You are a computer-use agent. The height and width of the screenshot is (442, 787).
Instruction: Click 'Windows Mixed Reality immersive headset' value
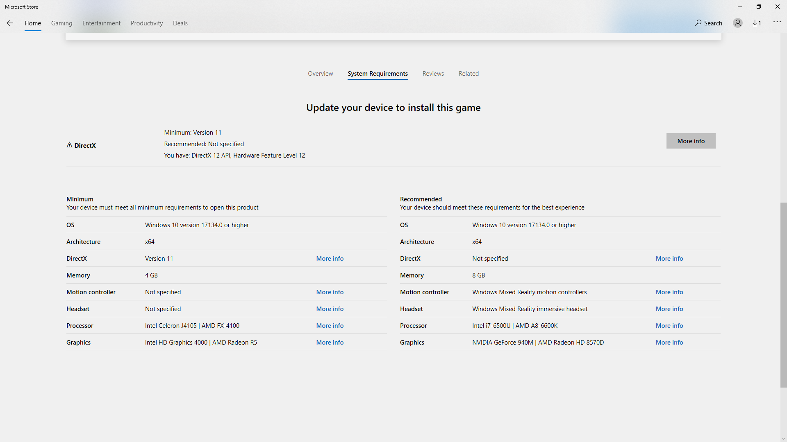[x=530, y=309]
